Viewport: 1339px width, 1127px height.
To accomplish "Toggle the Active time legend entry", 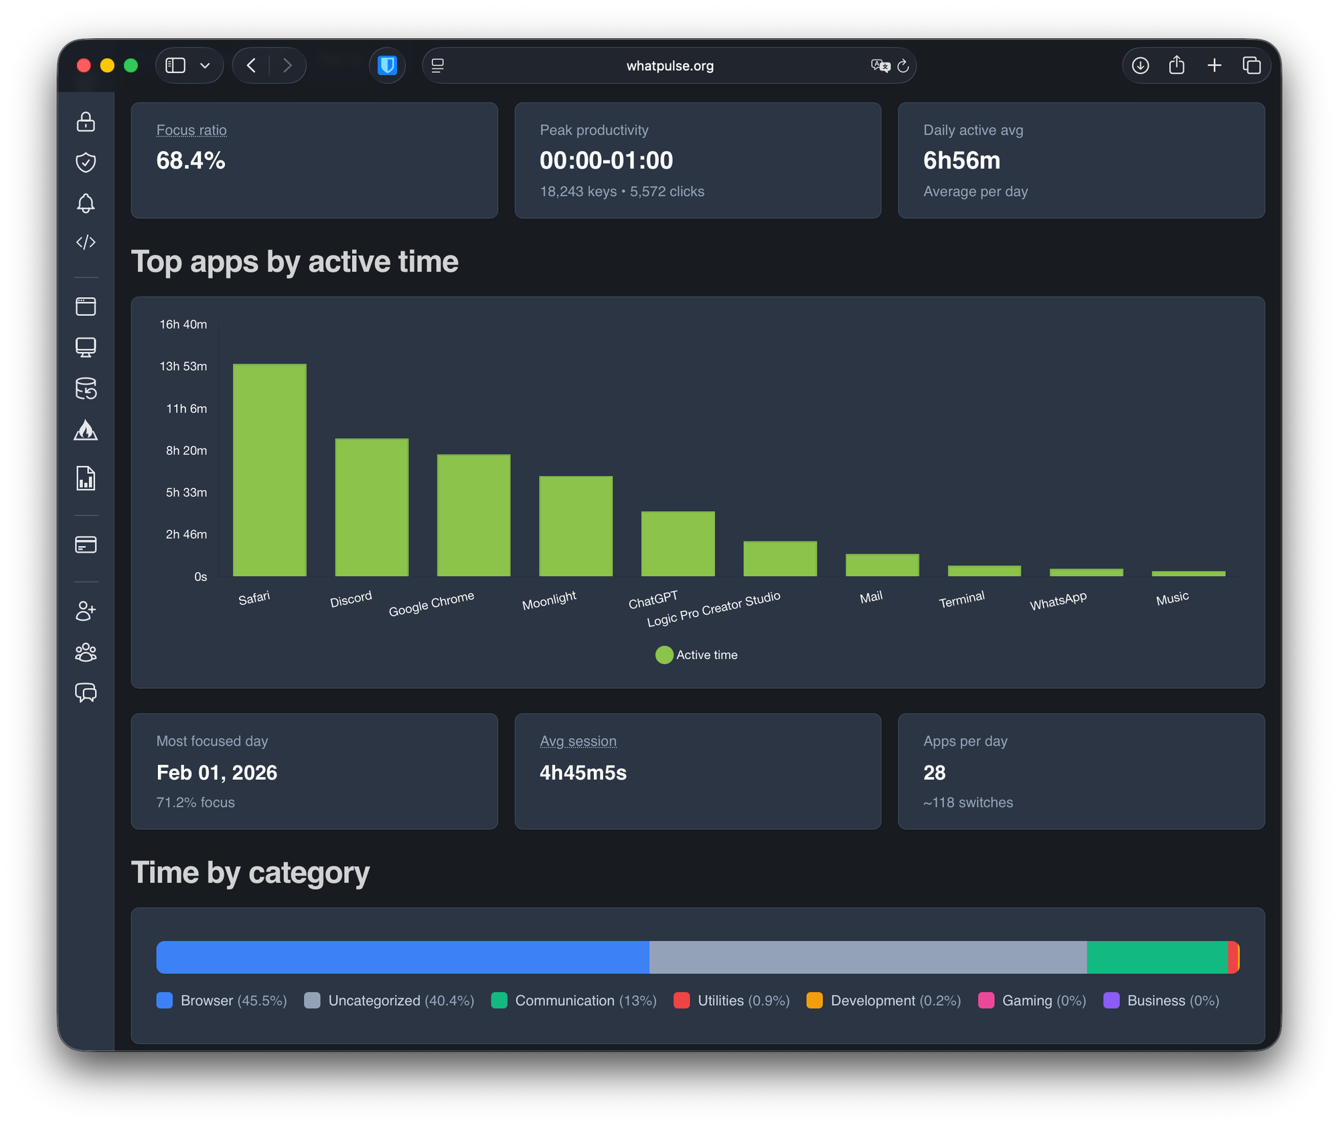I will [x=697, y=655].
